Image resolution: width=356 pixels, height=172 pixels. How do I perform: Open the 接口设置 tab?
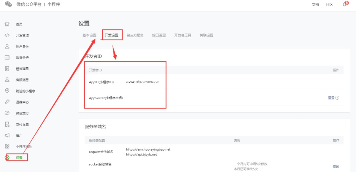click(x=159, y=35)
